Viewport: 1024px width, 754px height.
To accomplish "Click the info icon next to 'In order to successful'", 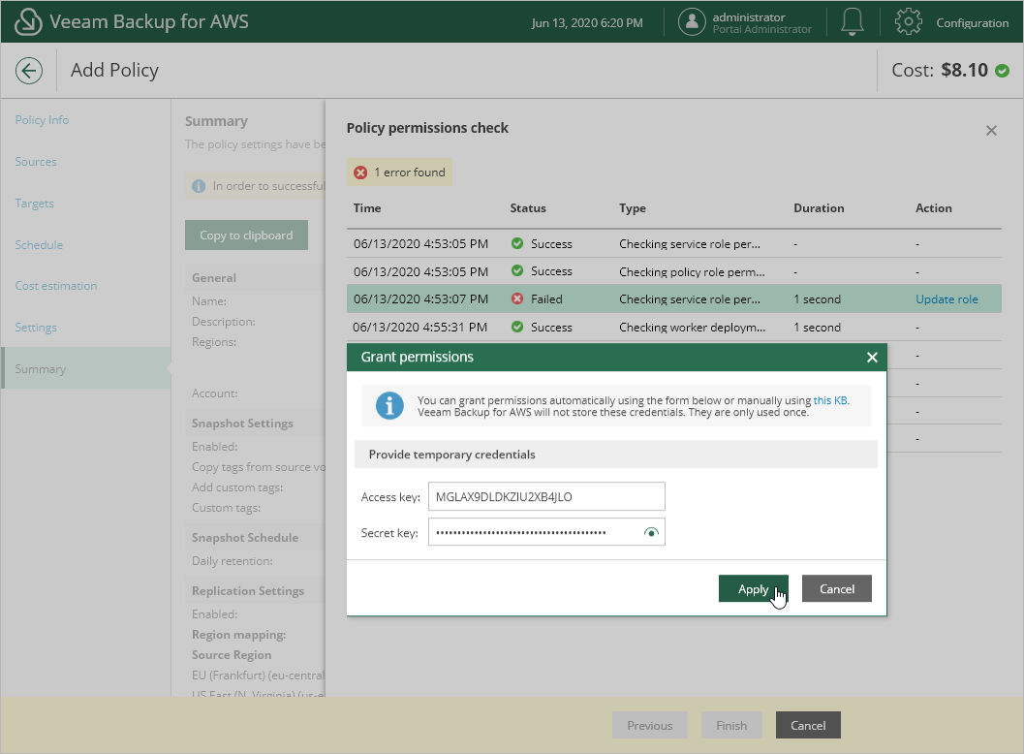I will pos(199,186).
